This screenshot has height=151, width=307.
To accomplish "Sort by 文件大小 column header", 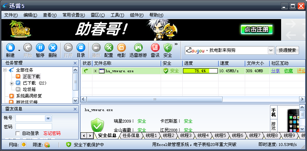I will point(257,63).
